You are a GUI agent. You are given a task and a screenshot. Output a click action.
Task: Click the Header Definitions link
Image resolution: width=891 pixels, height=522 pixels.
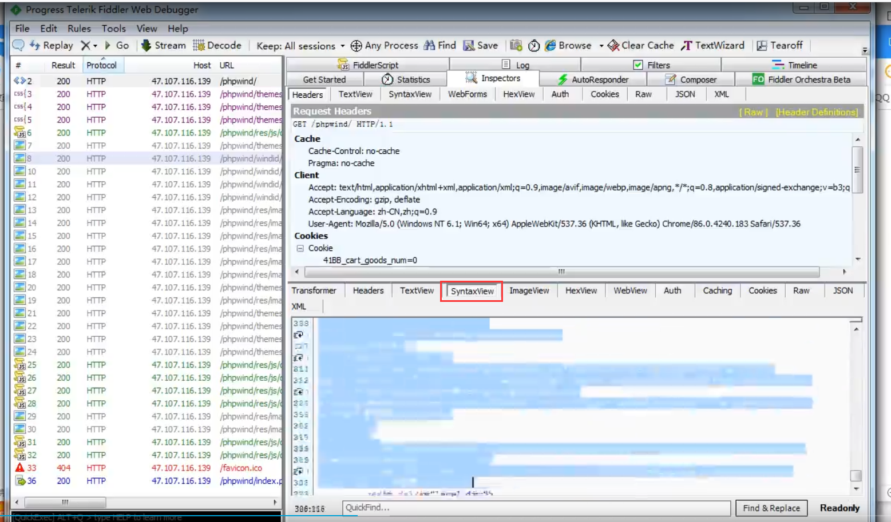coord(817,112)
